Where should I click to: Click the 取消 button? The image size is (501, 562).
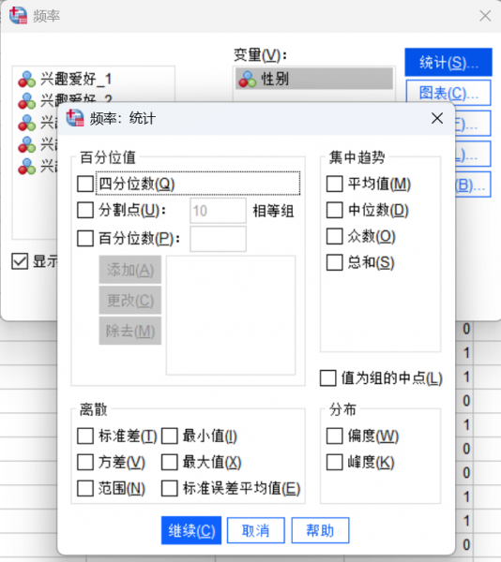click(x=256, y=530)
